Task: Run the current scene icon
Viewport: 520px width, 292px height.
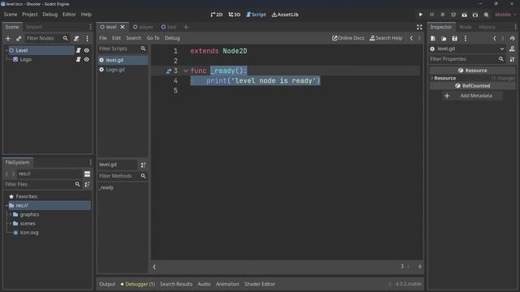Action: click(464, 15)
